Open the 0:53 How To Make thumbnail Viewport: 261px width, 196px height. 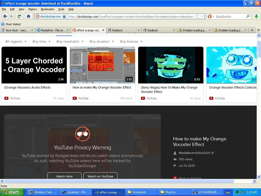[x=171, y=65]
